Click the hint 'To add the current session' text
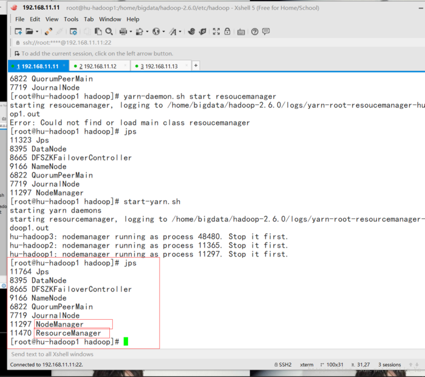Screen dimensions: 425x377 [x=97, y=54]
